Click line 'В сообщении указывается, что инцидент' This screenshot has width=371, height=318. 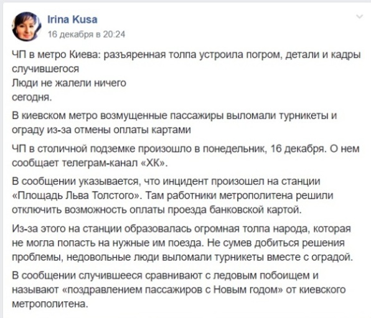point(166,182)
